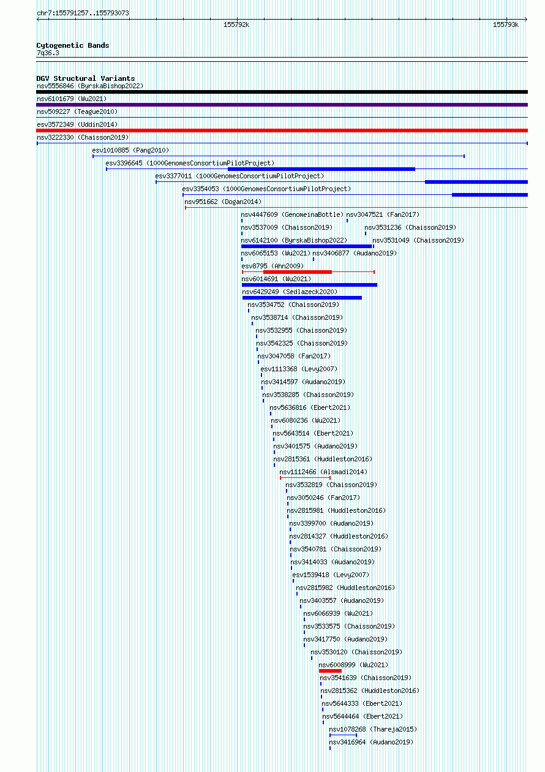Image resolution: width=545 pixels, height=772 pixels.
Task: Click the thick blue esv3396645 variant bar
Action: pyautogui.click(x=321, y=169)
